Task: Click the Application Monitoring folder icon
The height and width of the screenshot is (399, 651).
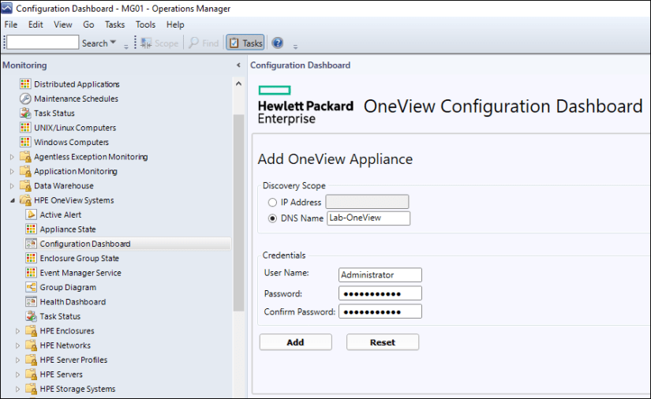Action: point(25,171)
